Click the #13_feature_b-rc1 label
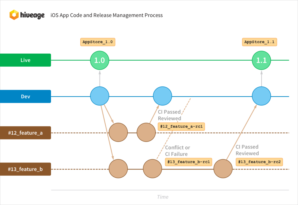 (188, 162)
